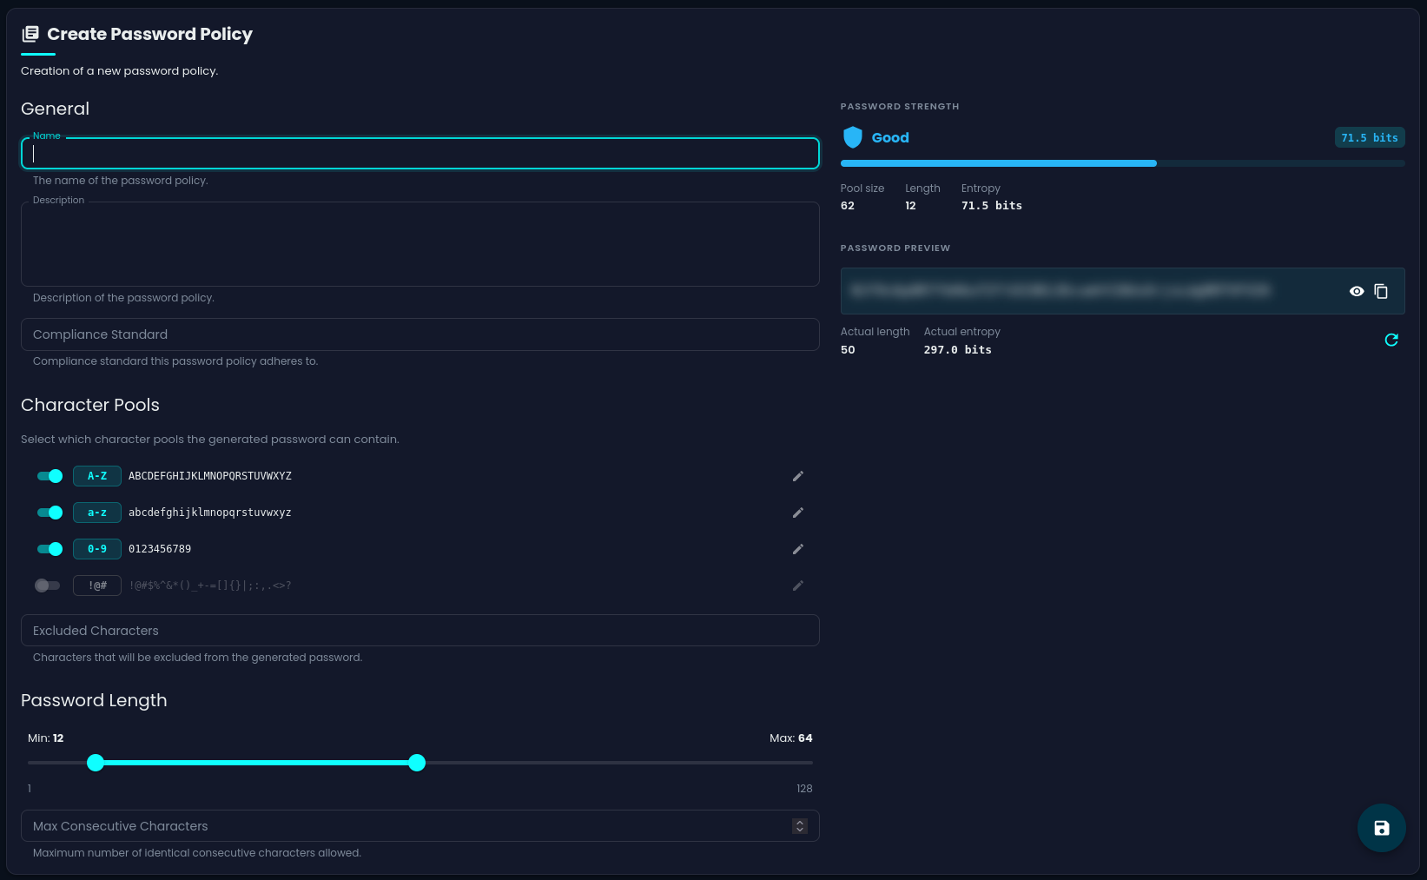Disable the A-Z uppercase pool toggle
1427x880 pixels.
point(50,476)
